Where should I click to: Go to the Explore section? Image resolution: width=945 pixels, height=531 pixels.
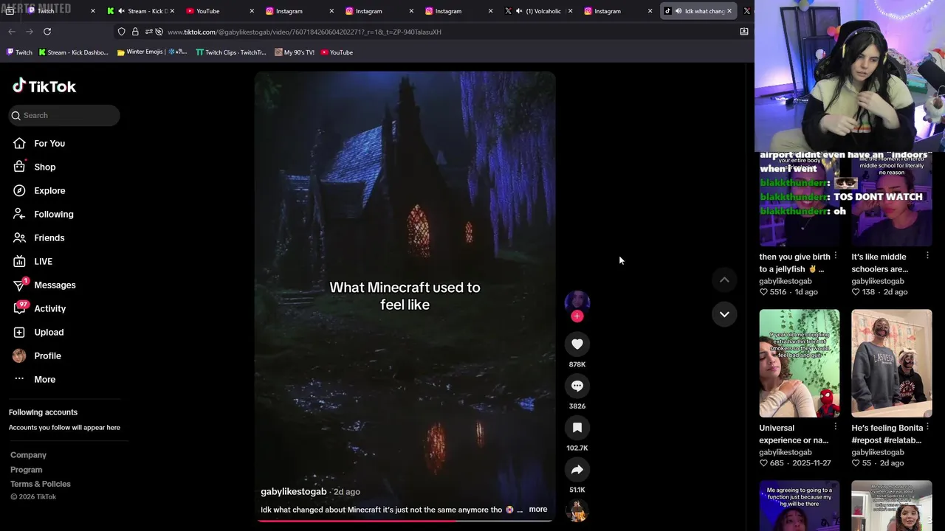[49, 190]
